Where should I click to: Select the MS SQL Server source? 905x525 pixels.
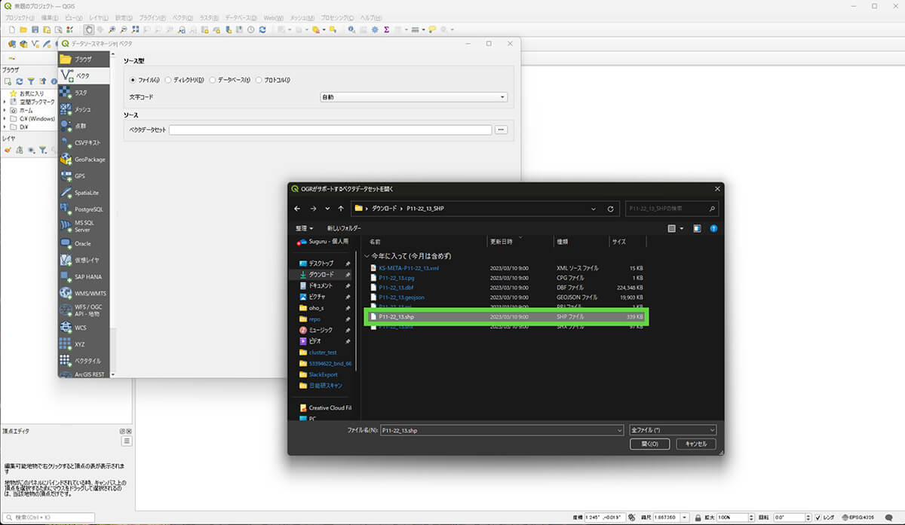coord(84,226)
